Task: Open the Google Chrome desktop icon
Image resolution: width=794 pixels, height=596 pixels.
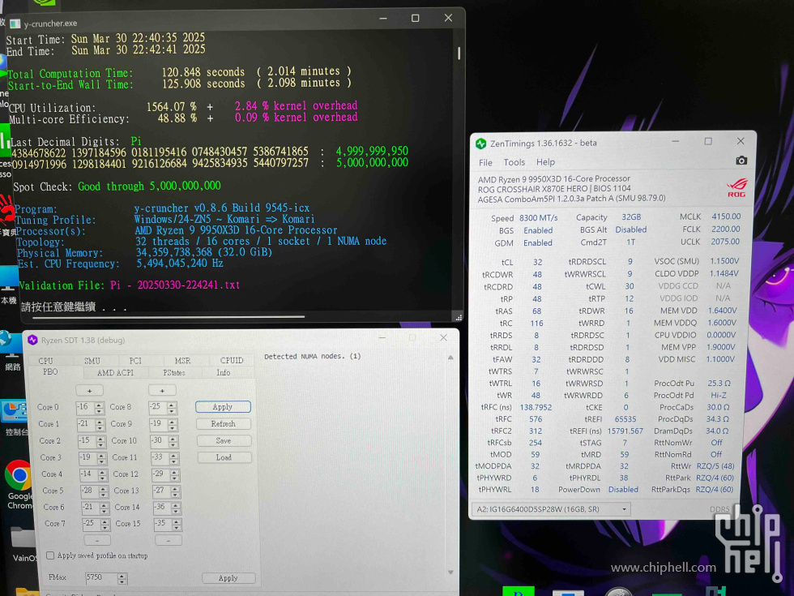Action: click(x=19, y=484)
